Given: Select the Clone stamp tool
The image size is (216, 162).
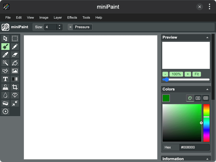Looking at the screenshot, I should click(x=5, y=87).
